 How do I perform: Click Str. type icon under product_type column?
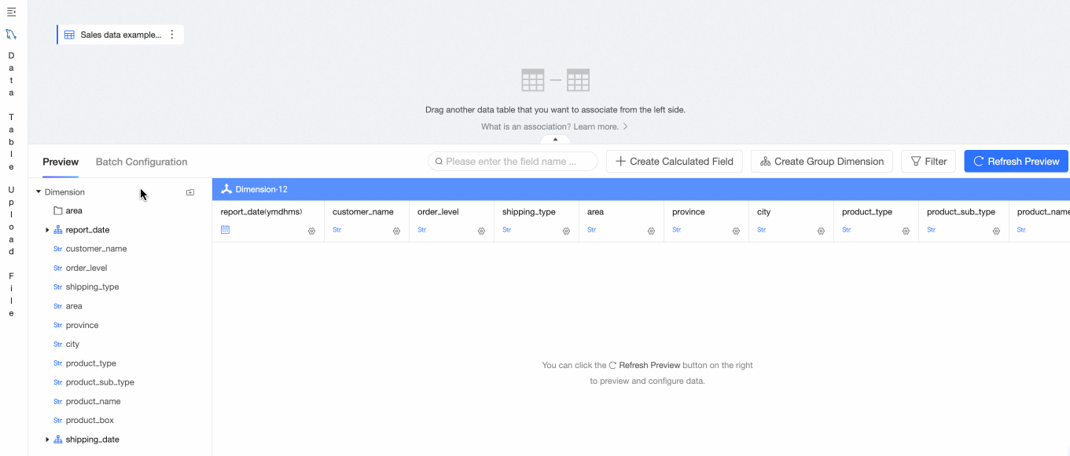[847, 230]
